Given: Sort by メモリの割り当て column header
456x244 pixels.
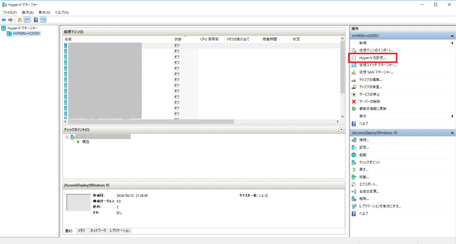Looking at the screenshot, I should [242, 39].
